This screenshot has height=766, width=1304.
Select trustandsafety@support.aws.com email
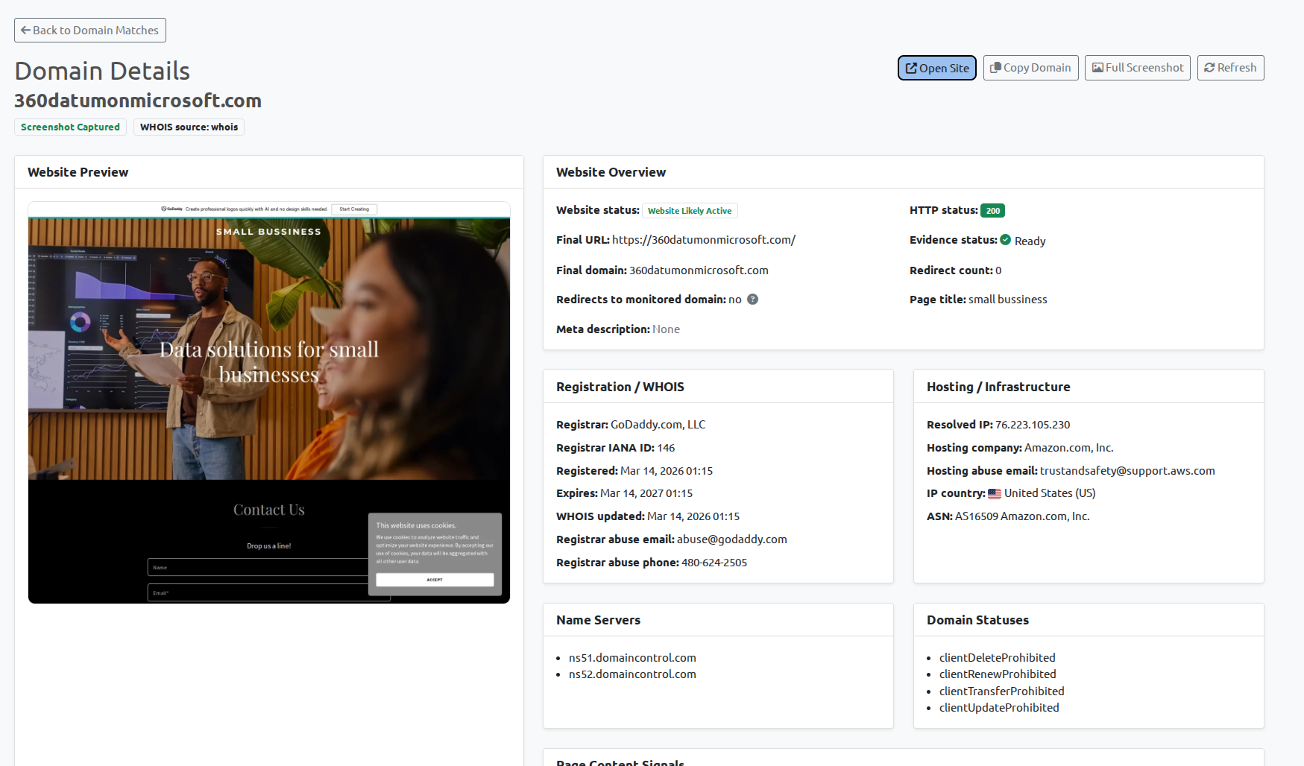[x=1127, y=471]
